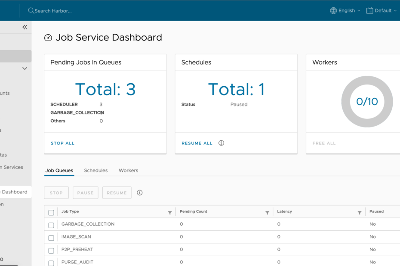Viewport: 400px width, 266px height.
Task: Click the PAUSE queue button
Action: coord(86,193)
